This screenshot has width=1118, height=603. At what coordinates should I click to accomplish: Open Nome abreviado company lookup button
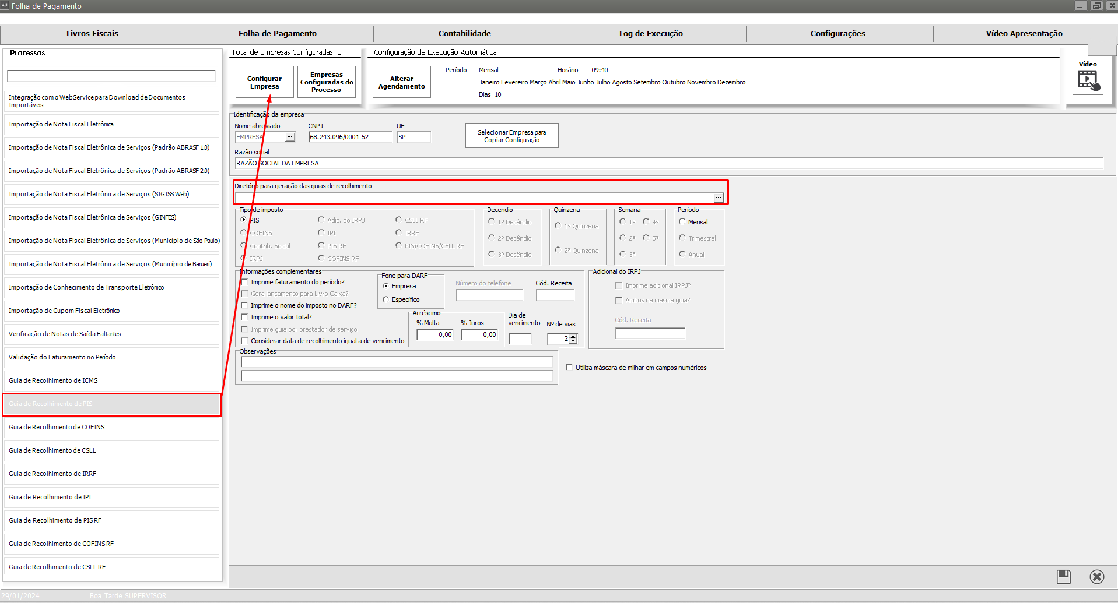(x=290, y=137)
